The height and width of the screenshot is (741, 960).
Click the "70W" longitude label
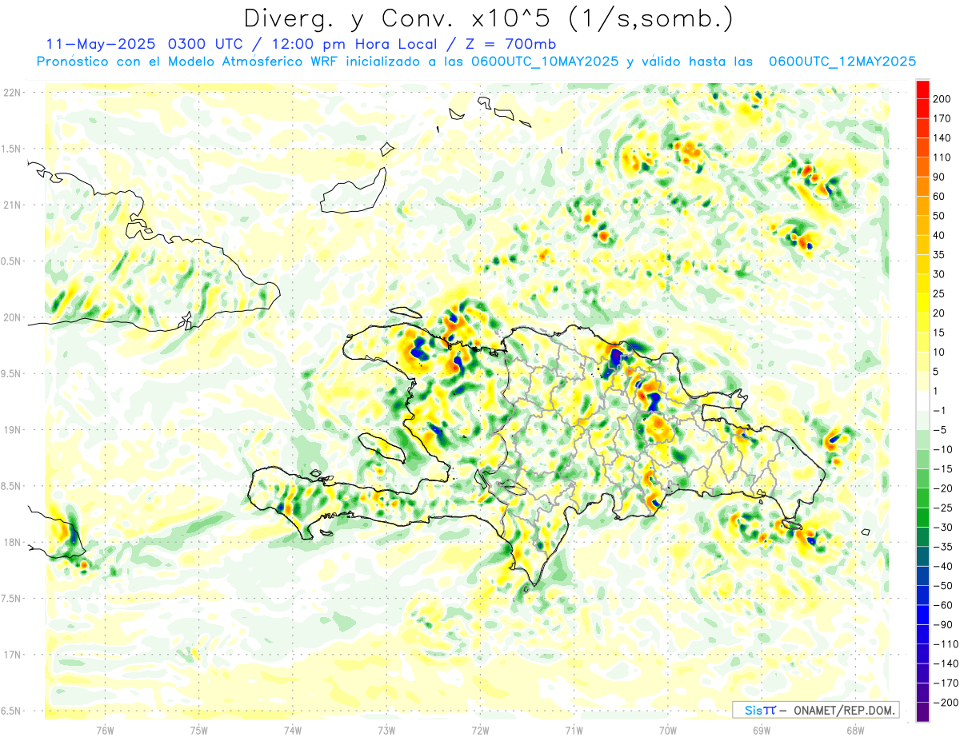pos(668,730)
